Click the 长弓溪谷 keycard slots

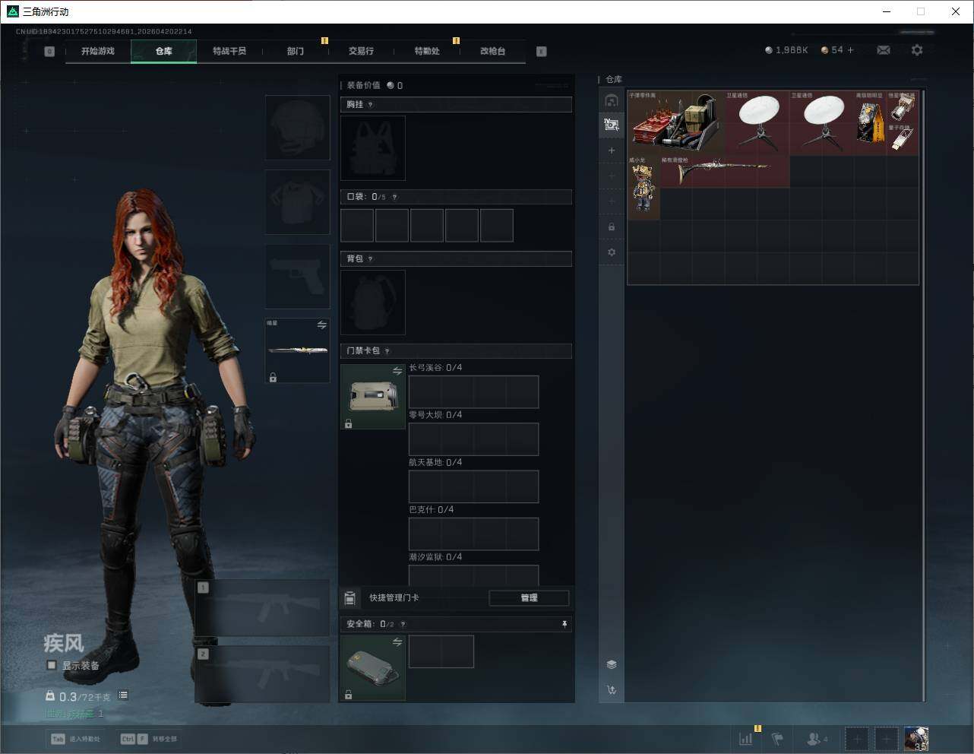473,391
